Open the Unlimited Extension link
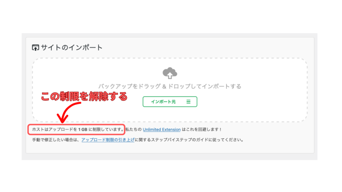This screenshot has width=342, height=192. pyautogui.click(x=162, y=130)
